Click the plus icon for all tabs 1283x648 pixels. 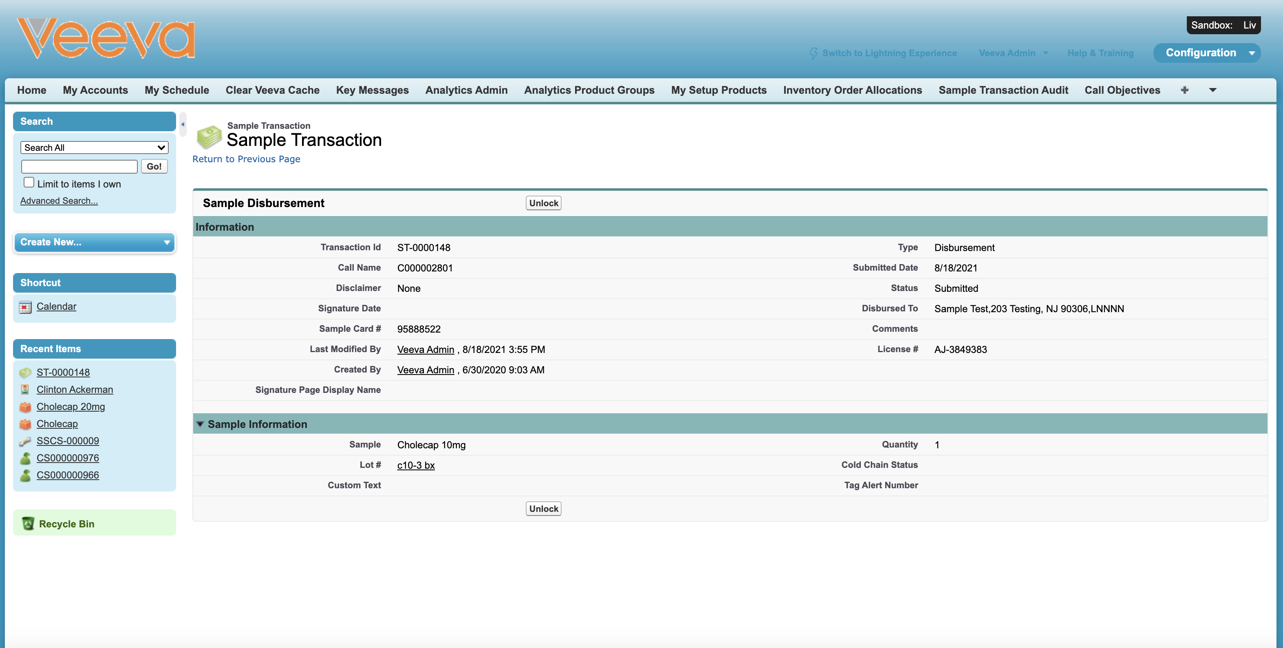pyautogui.click(x=1184, y=90)
